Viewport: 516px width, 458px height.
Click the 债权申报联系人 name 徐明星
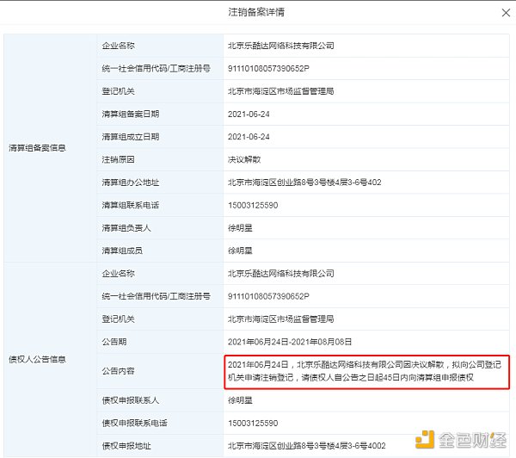pos(240,400)
